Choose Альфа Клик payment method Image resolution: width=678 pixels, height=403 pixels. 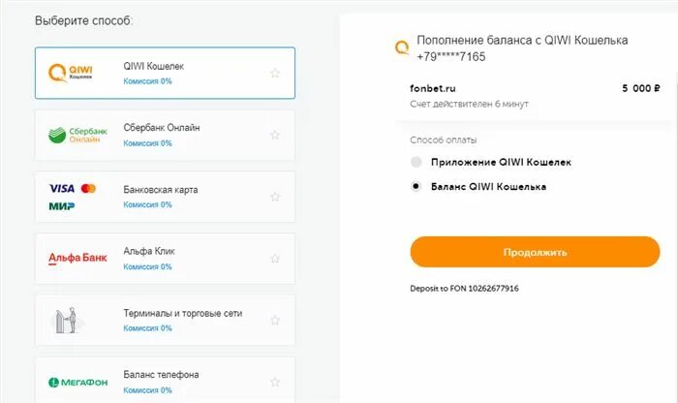click(x=149, y=252)
